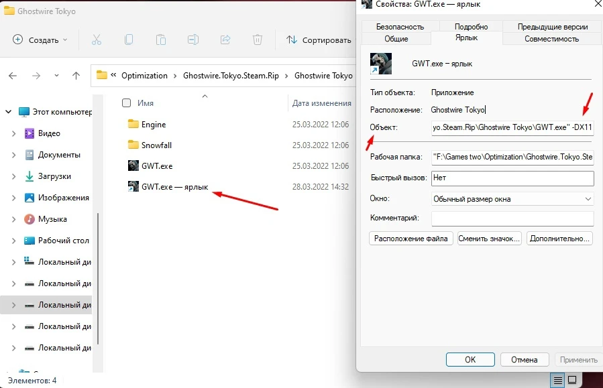Click Ghostwire.Tokyo.Steam.Rip breadcrumb segment
Screen dimensions: 603x388
click(231, 76)
